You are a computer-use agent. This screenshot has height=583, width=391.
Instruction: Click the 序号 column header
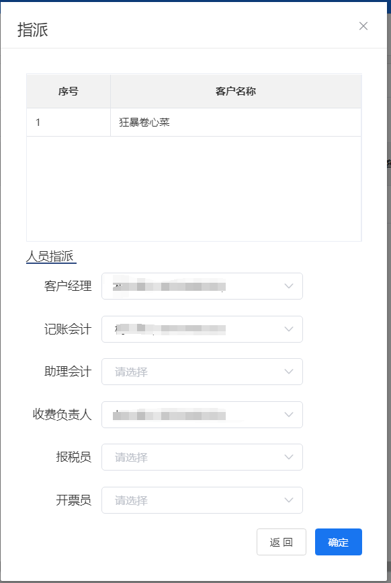[x=69, y=91]
